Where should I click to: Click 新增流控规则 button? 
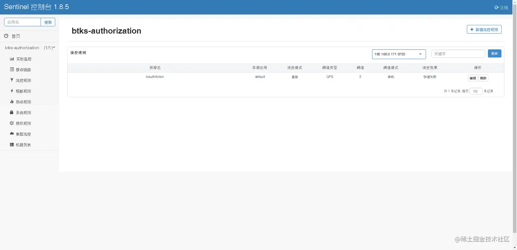pyautogui.click(x=484, y=30)
